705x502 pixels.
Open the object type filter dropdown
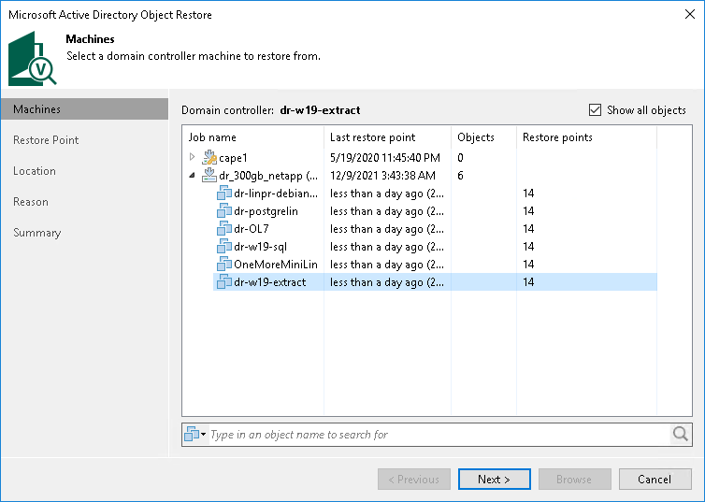click(195, 434)
